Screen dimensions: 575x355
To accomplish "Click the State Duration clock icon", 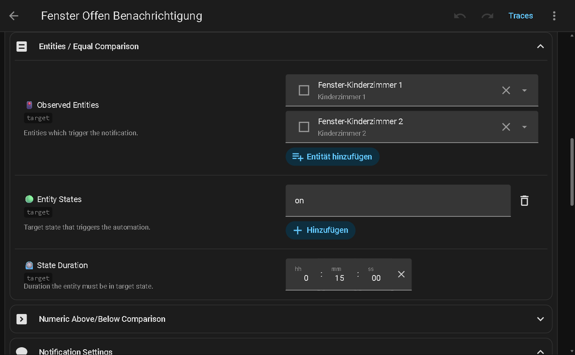I will click(x=29, y=265).
